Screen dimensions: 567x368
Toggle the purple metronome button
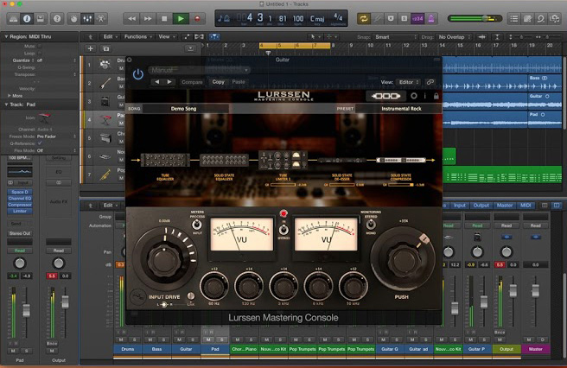(x=431, y=19)
